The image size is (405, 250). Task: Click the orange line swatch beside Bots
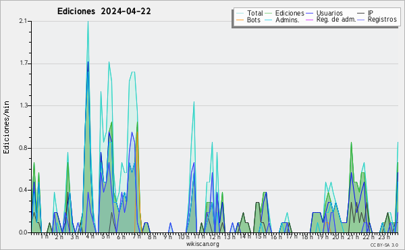240,20
